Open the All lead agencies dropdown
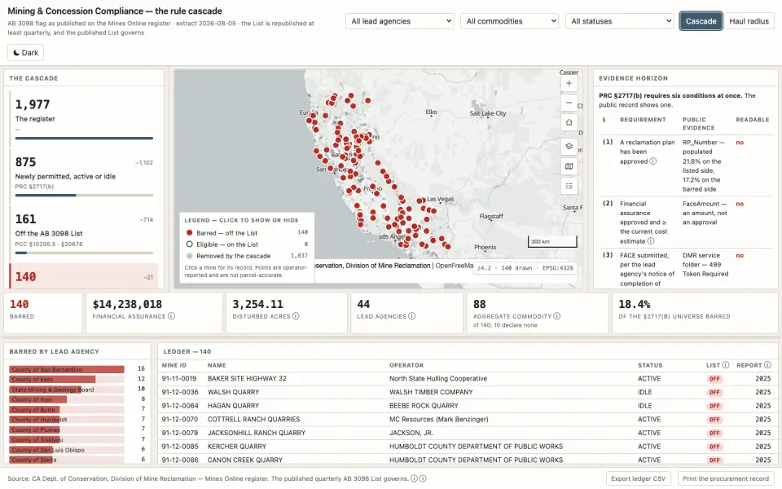The width and height of the screenshot is (782, 489). (x=399, y=21)
